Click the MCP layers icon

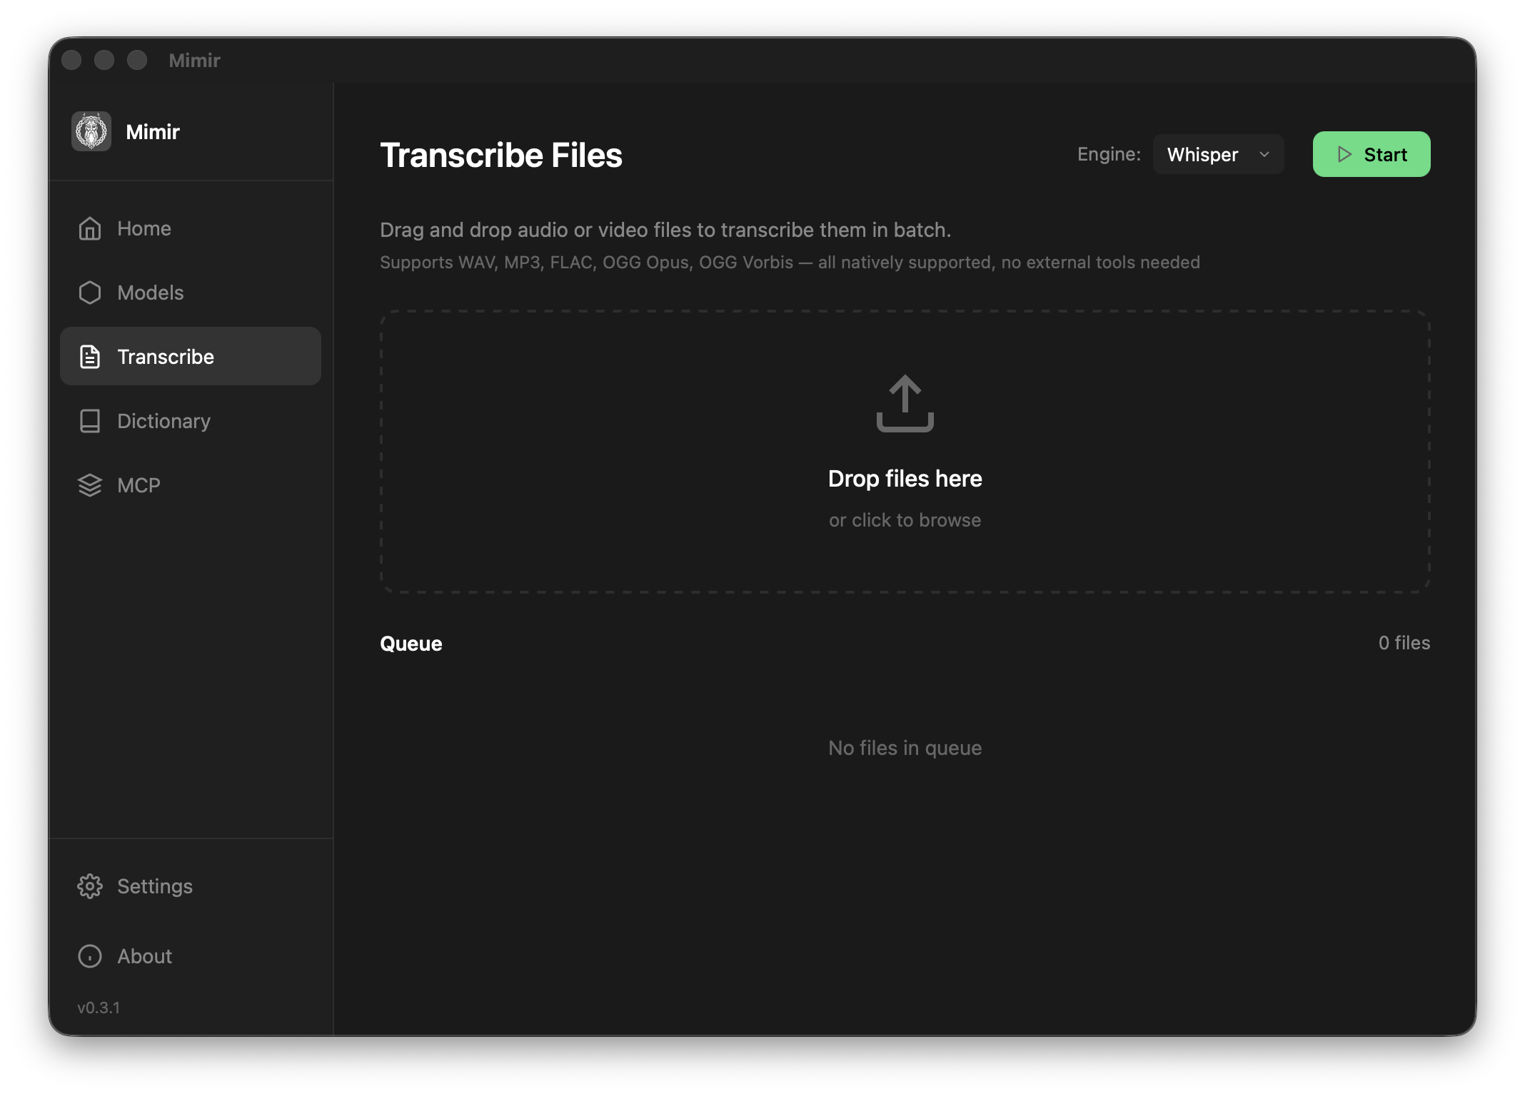click(90, 485)
